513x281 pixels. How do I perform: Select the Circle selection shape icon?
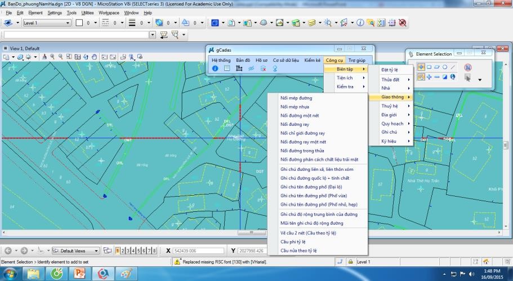click(445, 67)
